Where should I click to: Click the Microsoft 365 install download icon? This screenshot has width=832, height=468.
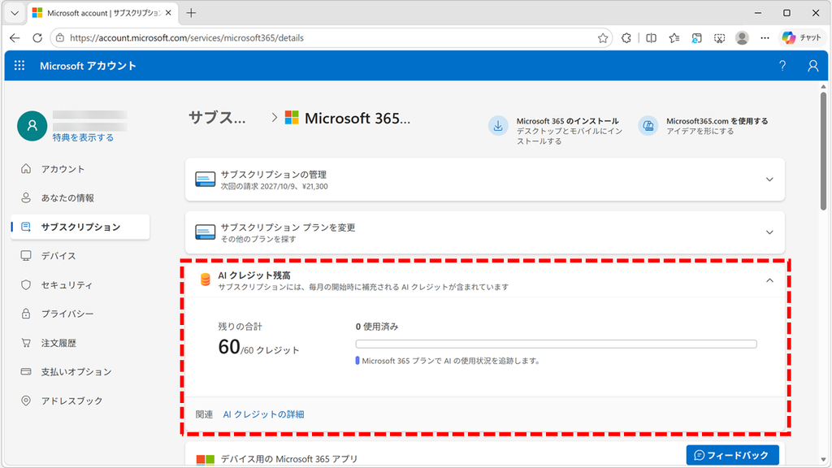pos(498,126)
